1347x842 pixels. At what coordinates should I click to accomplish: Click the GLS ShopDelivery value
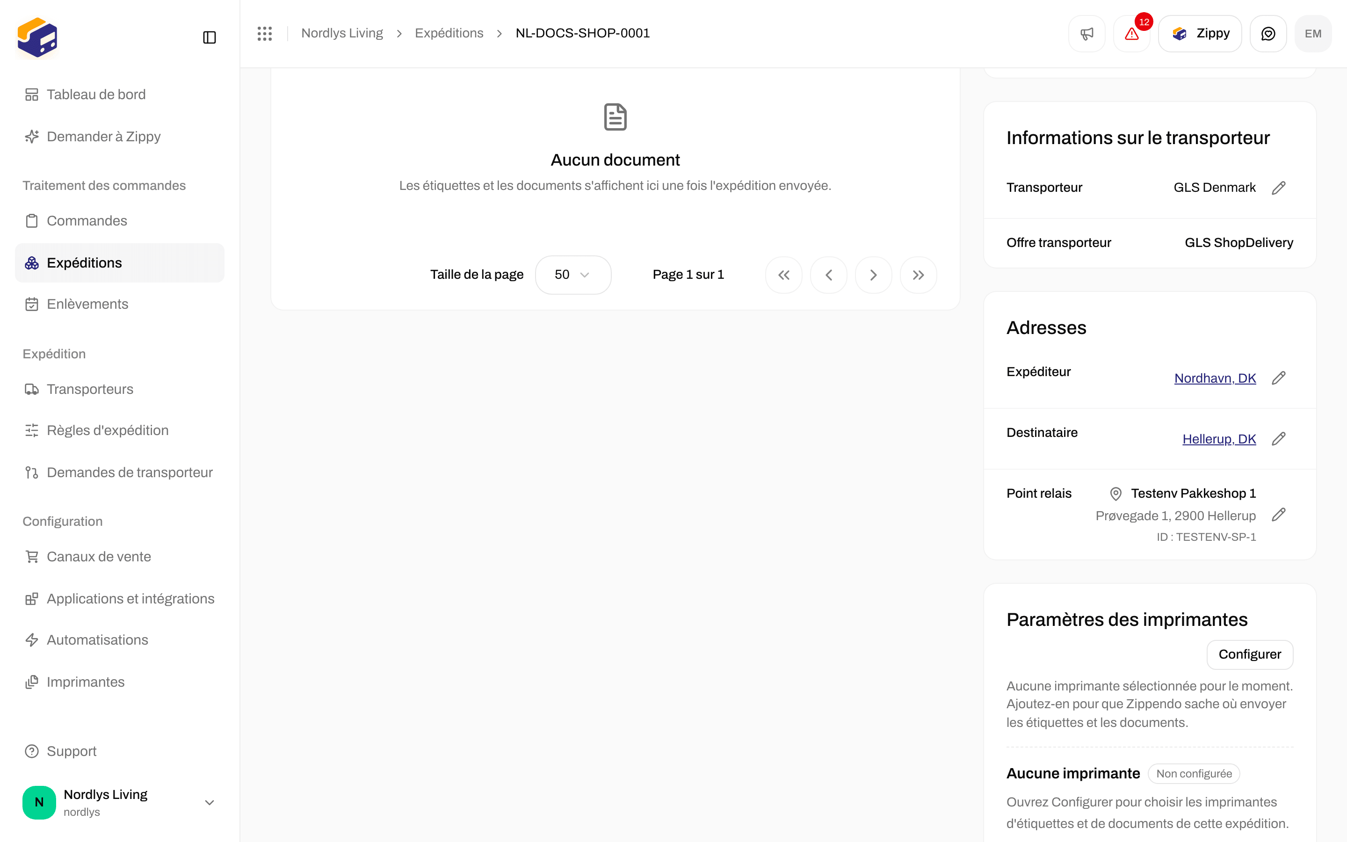click(x=1238, y=243)
